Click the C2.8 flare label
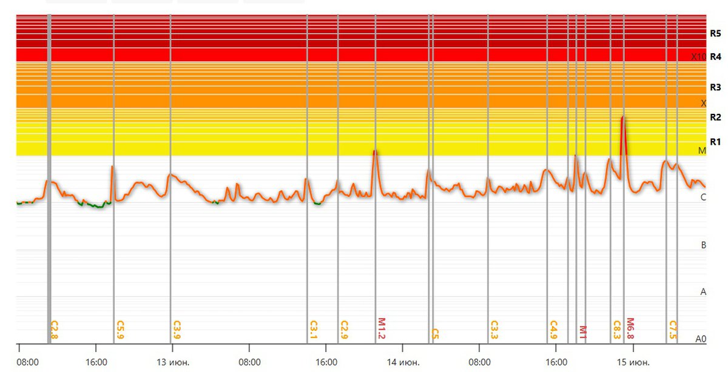The width and height of the screenshot is (728, 372). [55, 330]
